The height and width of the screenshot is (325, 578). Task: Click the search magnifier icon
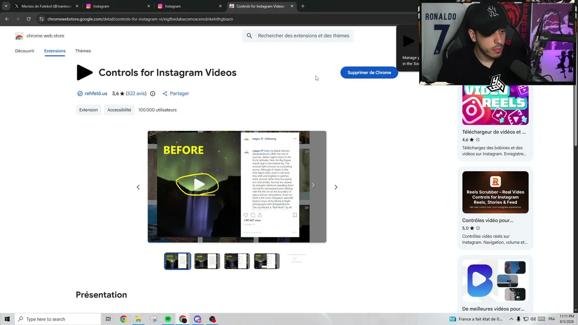coord(249,36)
